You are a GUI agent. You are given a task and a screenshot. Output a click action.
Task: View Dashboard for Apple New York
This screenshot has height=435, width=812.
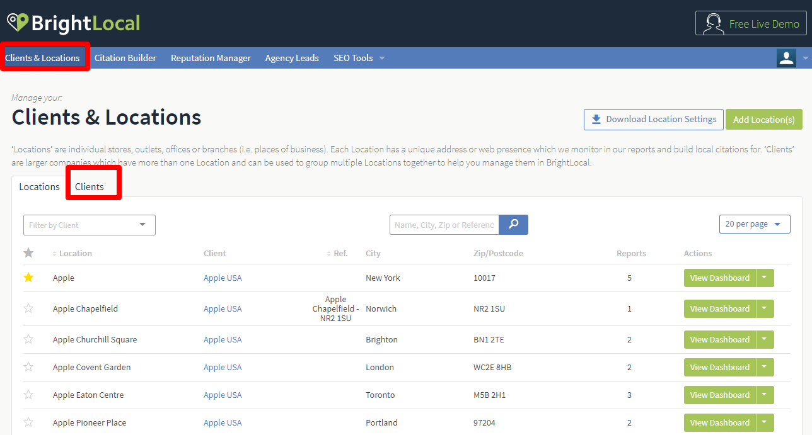pos(720,278)
